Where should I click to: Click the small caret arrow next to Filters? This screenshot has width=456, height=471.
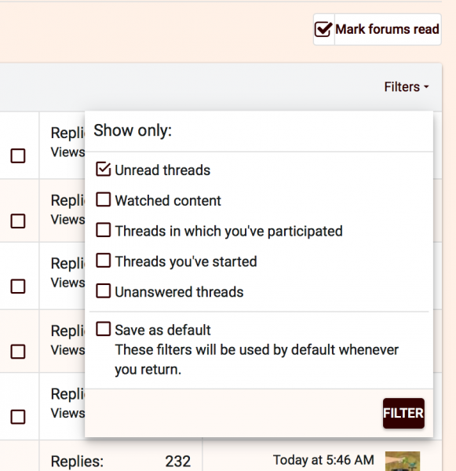point(426,87)
